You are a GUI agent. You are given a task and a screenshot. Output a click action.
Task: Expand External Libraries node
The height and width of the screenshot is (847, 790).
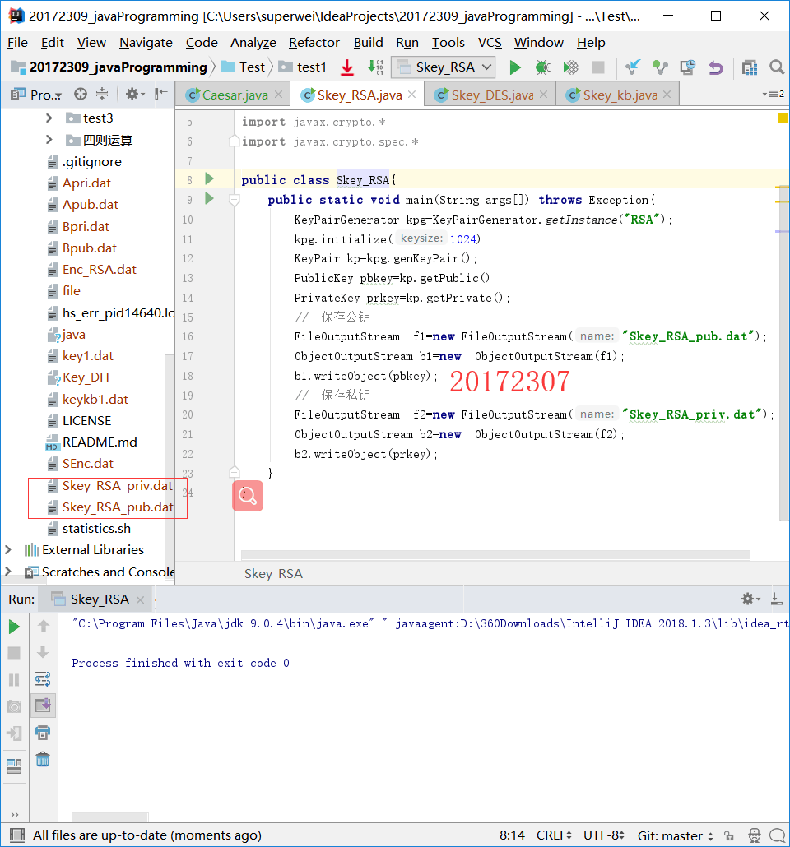click(8, 549)
